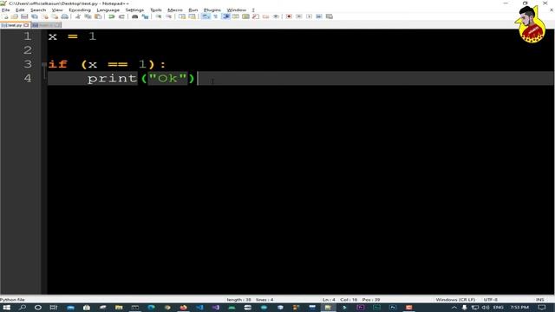This screenshot has width=555, height=312.
Task: Open the Plugins menu
Action: 212,10
